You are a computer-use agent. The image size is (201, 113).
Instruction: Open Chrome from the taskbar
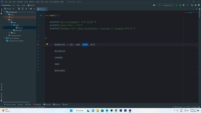116,110
